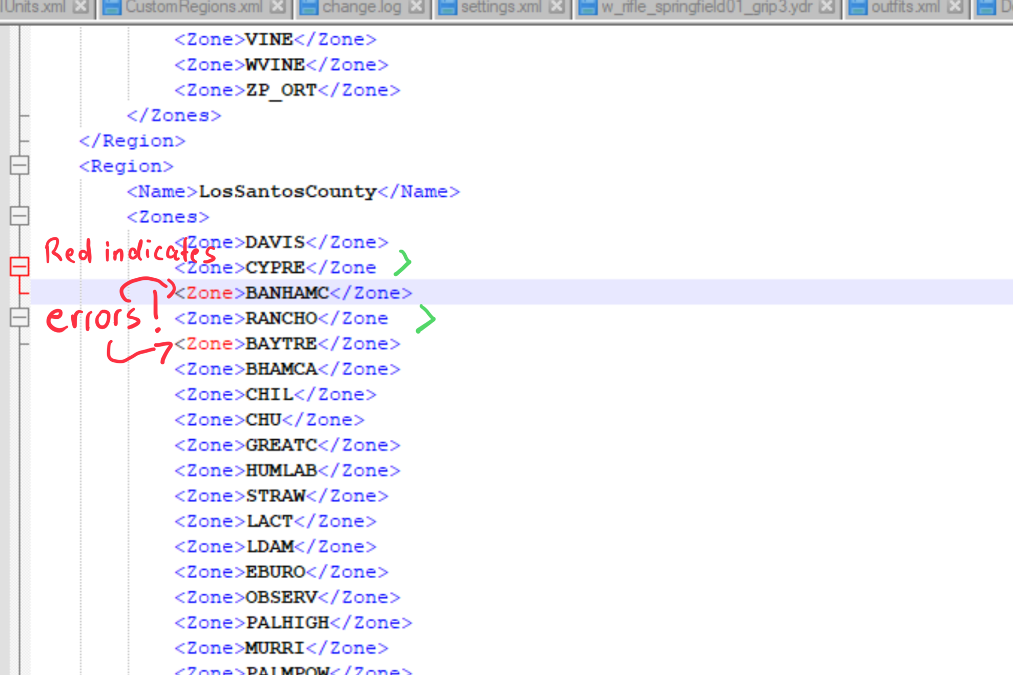Collapse the red fold marker beside CYPRE

[x=19, y=267]
